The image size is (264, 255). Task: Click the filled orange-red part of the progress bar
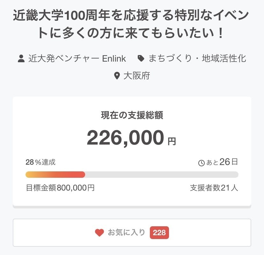pyautogui.click(x=55, y=175)
